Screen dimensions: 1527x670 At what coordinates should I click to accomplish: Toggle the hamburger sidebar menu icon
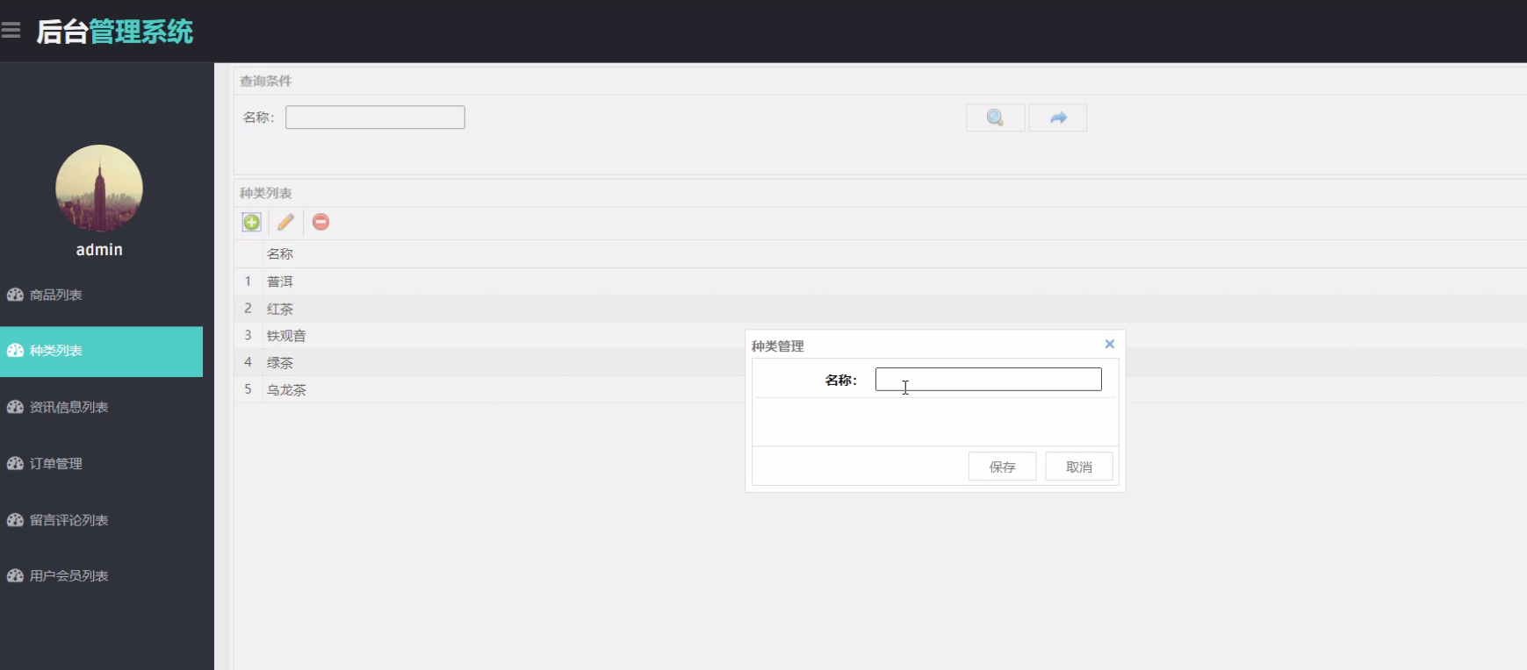11,32
